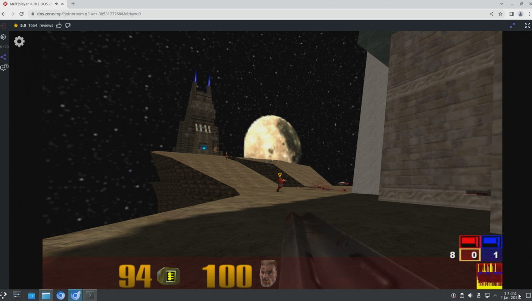Focus the dos.zone address bar URL

89,14
